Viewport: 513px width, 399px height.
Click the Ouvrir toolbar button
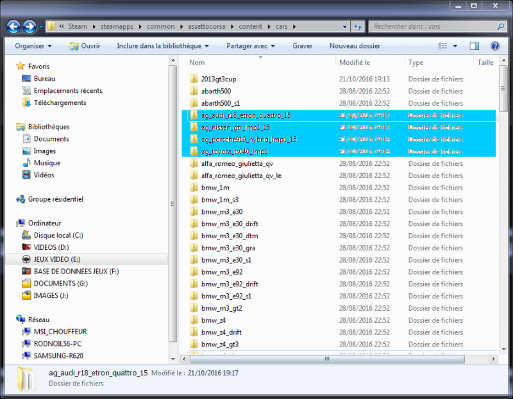click(85, 46)
